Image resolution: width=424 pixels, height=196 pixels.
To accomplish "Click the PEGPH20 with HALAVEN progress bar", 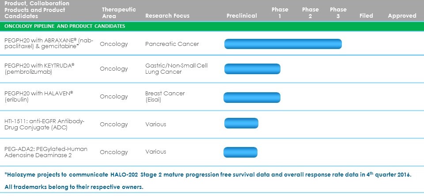I will 252,97.
